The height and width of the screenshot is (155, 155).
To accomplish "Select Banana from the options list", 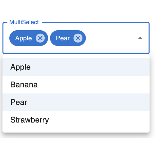I will point(76,85).
